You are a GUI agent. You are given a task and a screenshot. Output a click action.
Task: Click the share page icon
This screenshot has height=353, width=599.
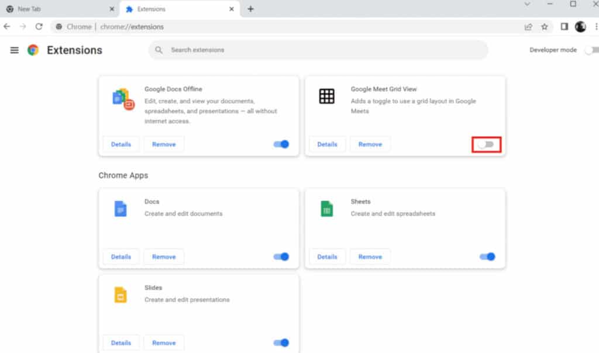click(528, 26)
